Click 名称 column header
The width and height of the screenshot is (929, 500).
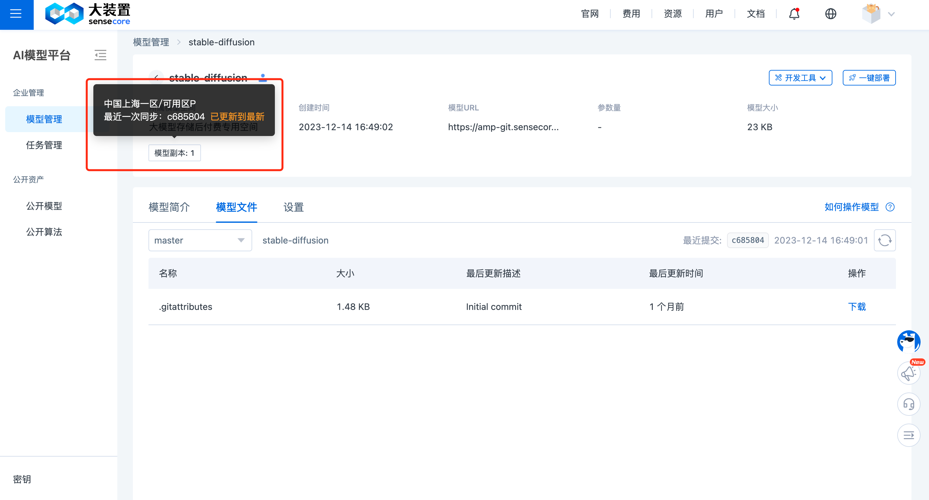pos(168,273)
